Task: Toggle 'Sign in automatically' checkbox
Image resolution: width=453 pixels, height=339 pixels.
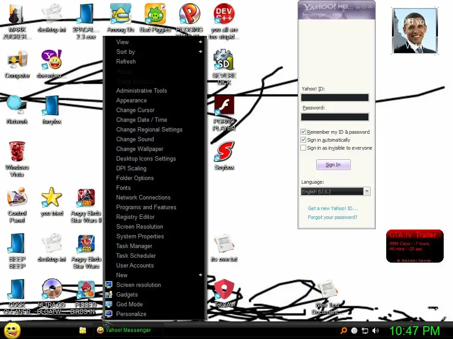Action: pyautogui.click(x=303, y=140)
